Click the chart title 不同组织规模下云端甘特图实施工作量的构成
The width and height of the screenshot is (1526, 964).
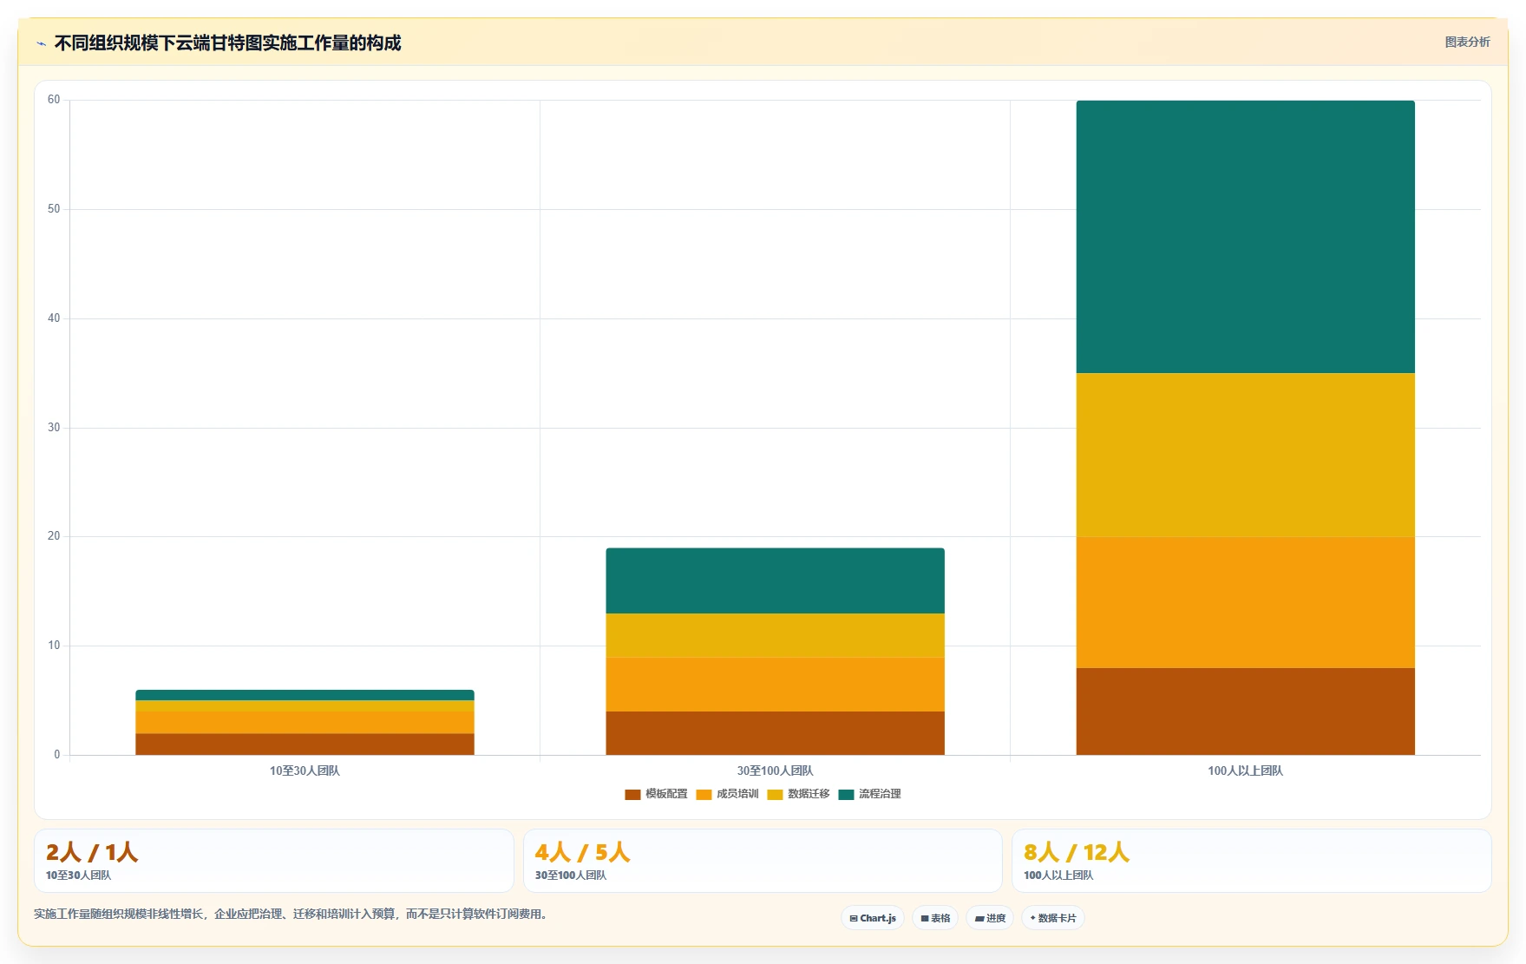tap(227, 43)
